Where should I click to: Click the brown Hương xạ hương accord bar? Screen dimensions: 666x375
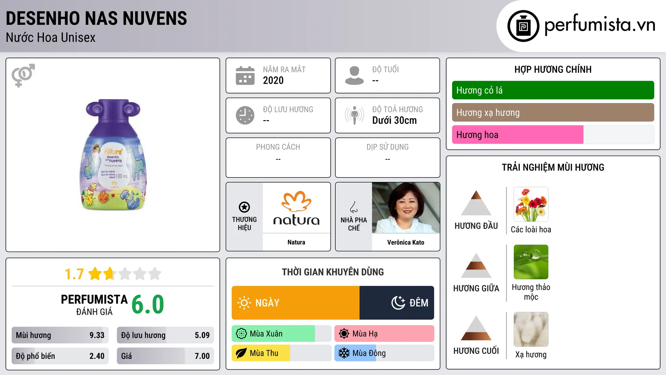(553, 112)
